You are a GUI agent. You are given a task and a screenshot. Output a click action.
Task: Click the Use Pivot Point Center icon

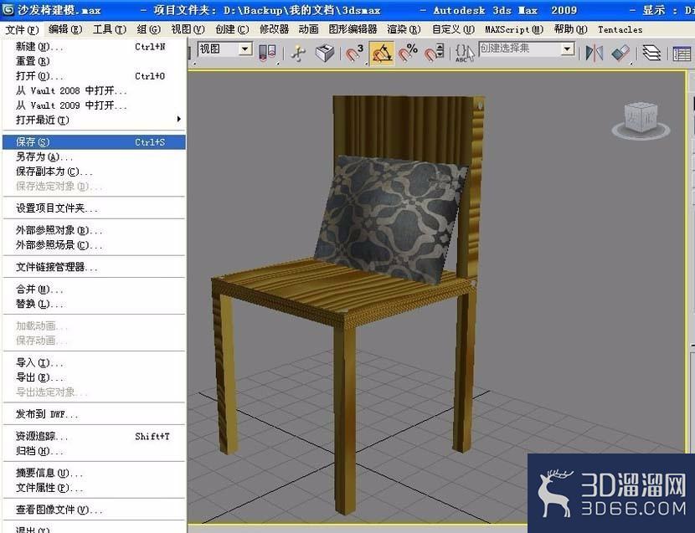267,54
